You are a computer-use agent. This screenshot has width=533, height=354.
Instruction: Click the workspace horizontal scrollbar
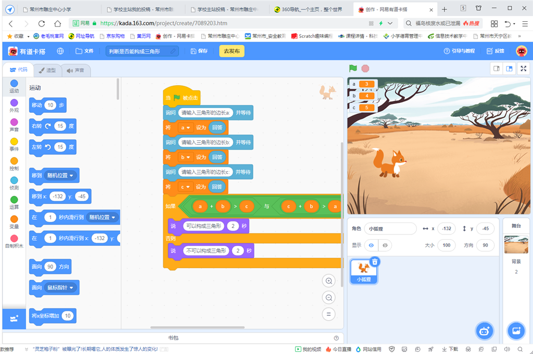[197, 327]
